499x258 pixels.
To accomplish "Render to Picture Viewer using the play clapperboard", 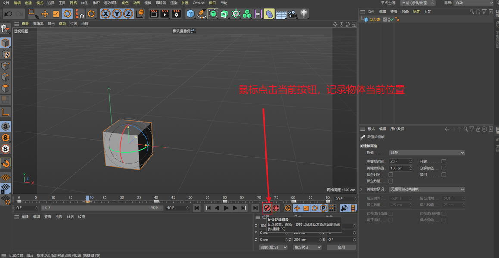I will tap(165, 14).
